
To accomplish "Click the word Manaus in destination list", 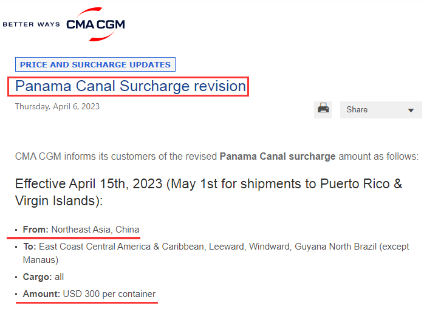I will [39, 260].
